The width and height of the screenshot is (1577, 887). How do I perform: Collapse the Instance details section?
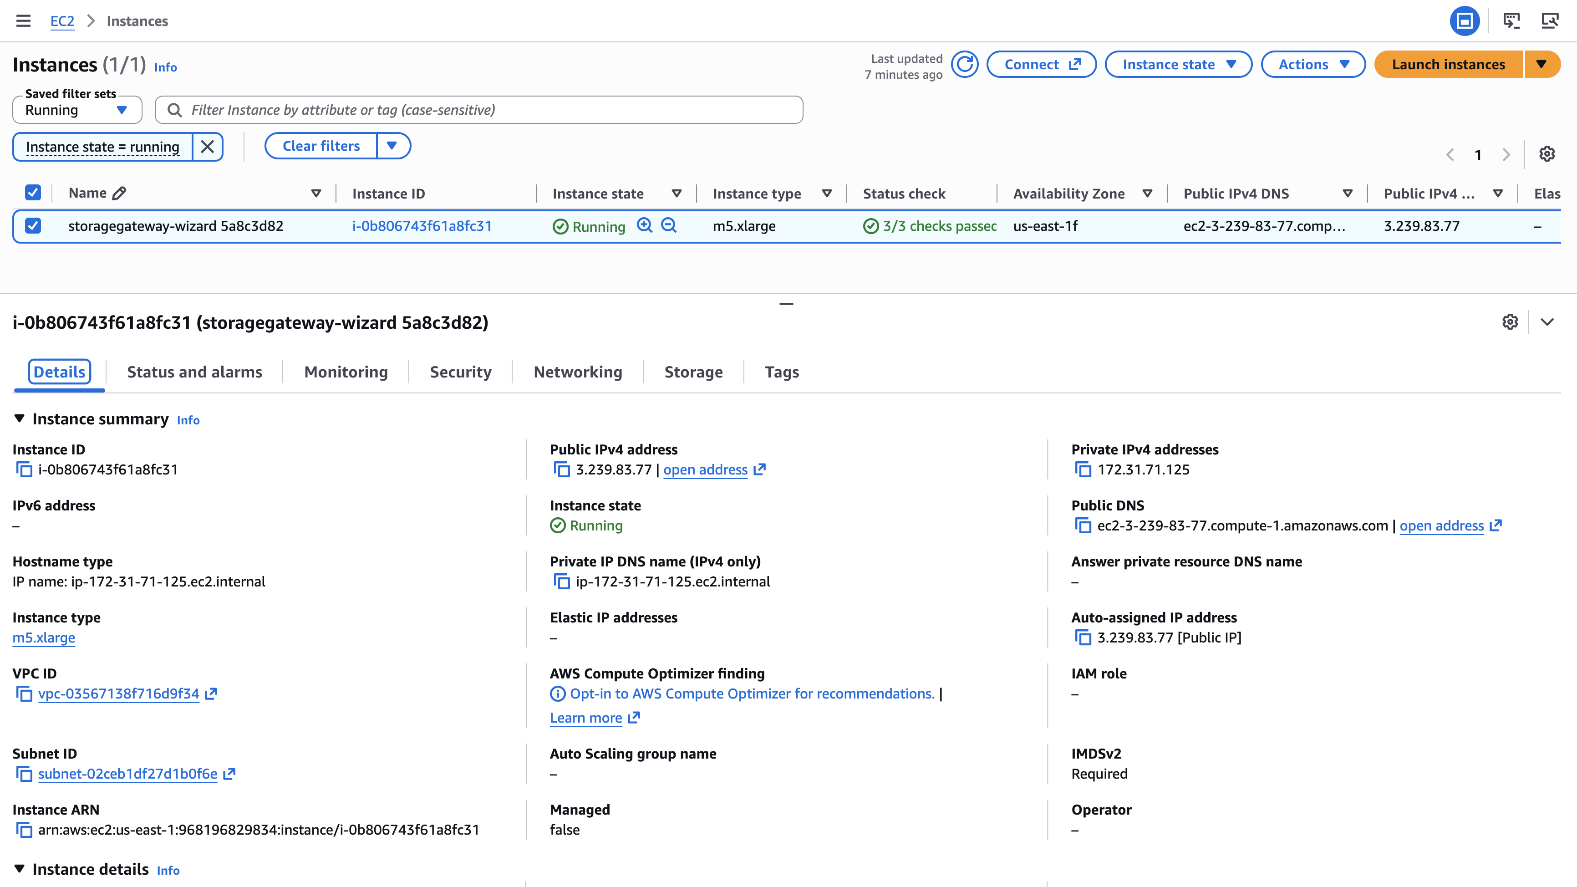tap(19, 869)
